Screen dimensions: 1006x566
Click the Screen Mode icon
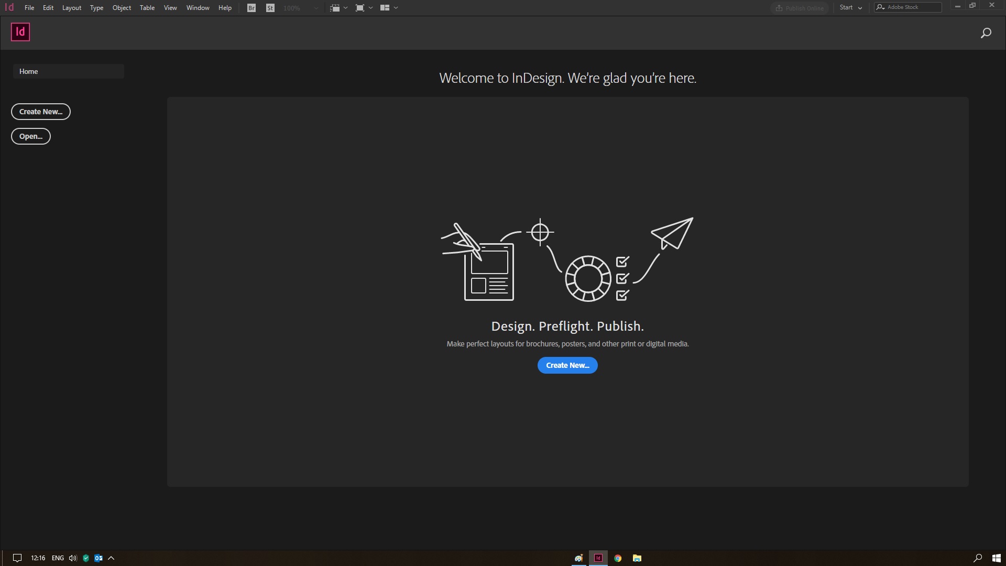(x=360, y=8)
